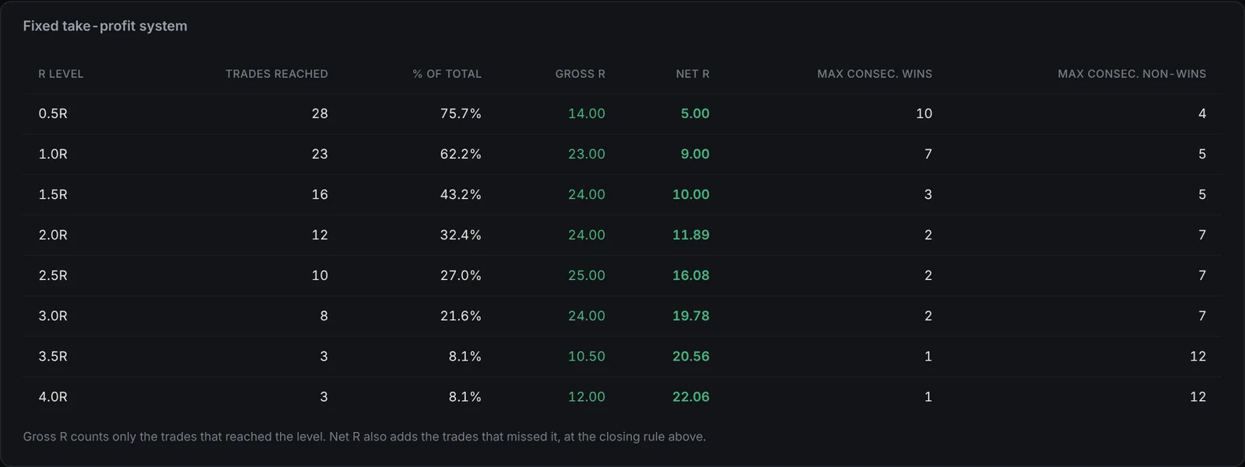Select the 1.0R row label
1245x467 pixels.
click(53, 154)
